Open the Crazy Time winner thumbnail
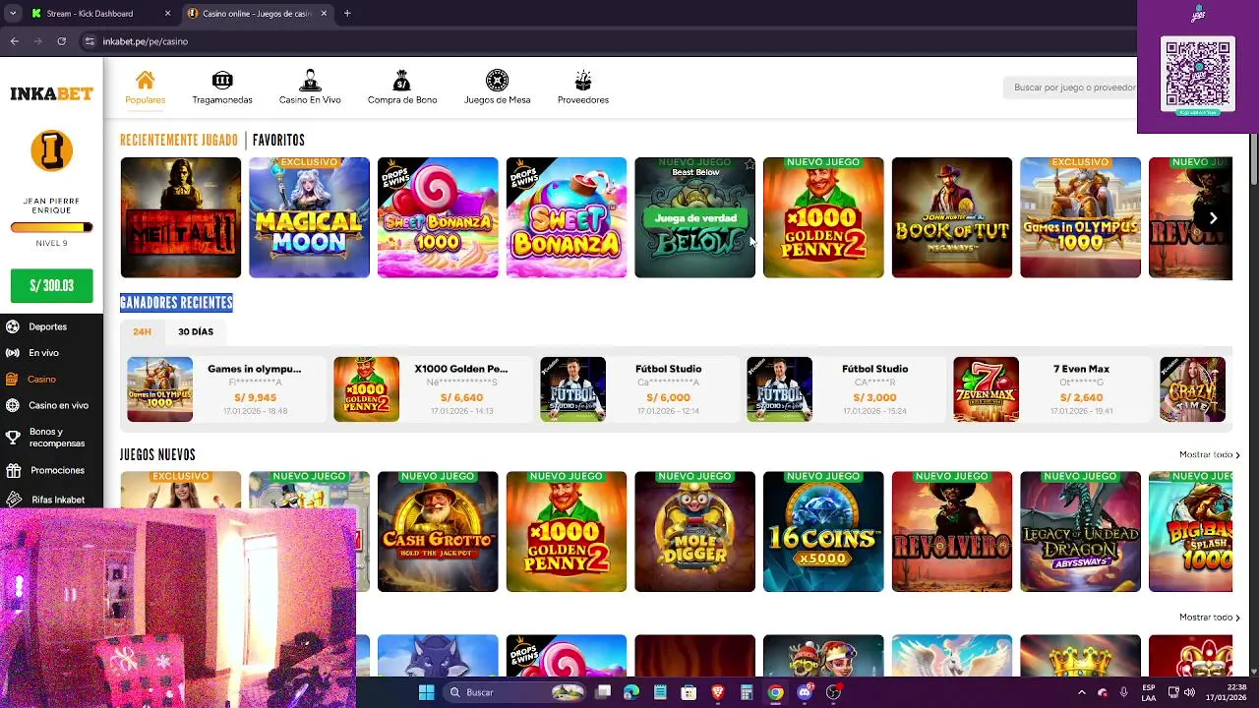This screenshot has width=1259, height=708. click(1192, 389)
